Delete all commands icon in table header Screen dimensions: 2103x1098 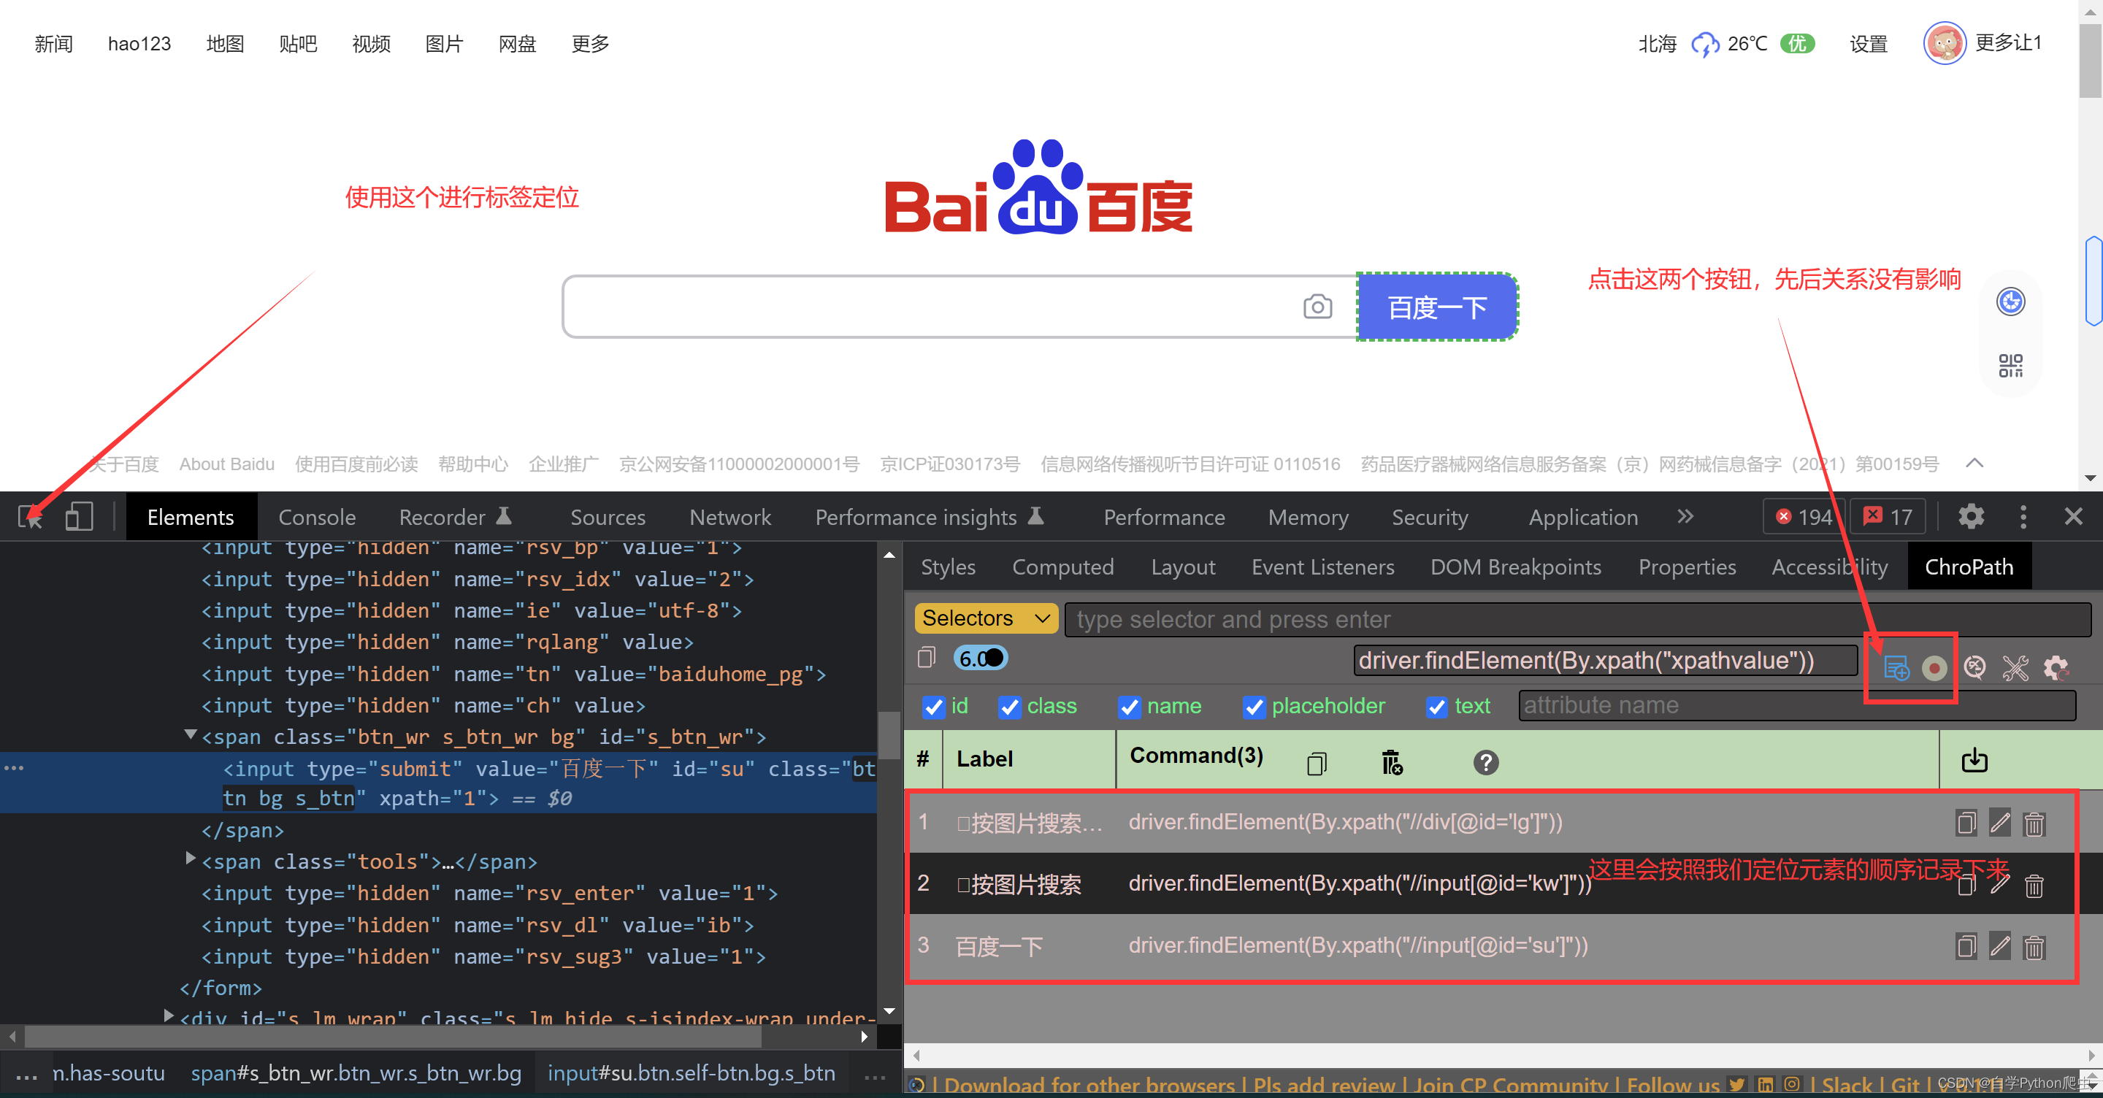tap(1392, 762)
